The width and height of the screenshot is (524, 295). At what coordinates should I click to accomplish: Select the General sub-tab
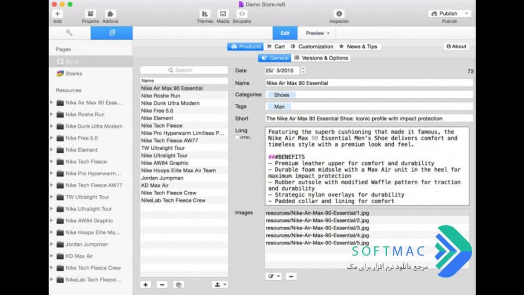[275, 58]
